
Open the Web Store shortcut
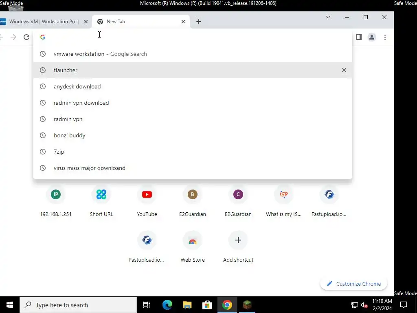193,247
